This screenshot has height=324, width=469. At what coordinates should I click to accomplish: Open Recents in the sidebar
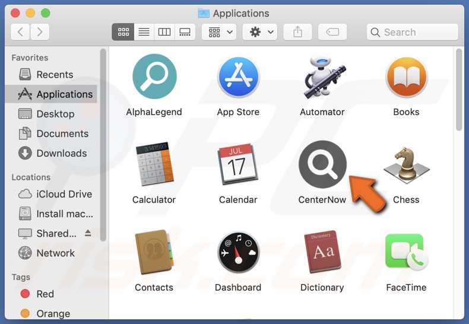51,74
